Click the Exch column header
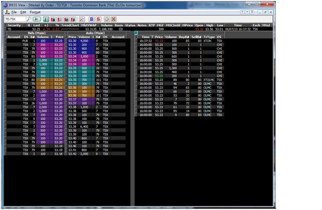Image resolution: width=322 pixels, height=210 pixels. coord(256,25)
